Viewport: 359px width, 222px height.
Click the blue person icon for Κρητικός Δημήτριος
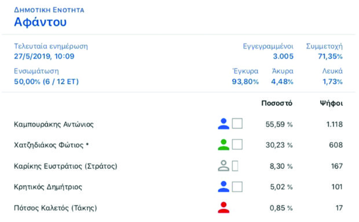pyautogui.click(x=224, y=186)
